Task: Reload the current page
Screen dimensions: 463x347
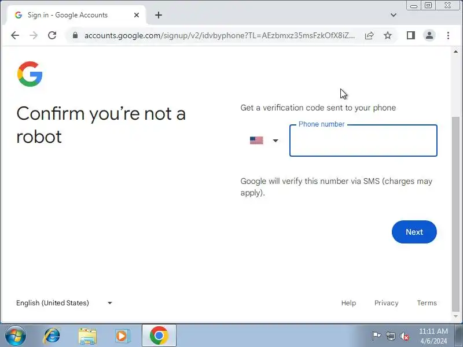Action: click(x=52, y=35)
